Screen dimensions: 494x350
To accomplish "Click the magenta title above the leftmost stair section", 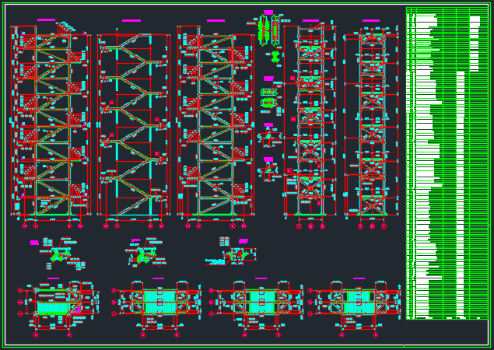I will pos(46,20).
